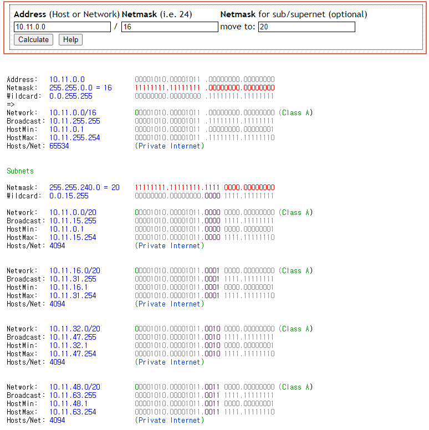
Task: Select HostMax value 10.11.255.254
Action: coord(75,137)
